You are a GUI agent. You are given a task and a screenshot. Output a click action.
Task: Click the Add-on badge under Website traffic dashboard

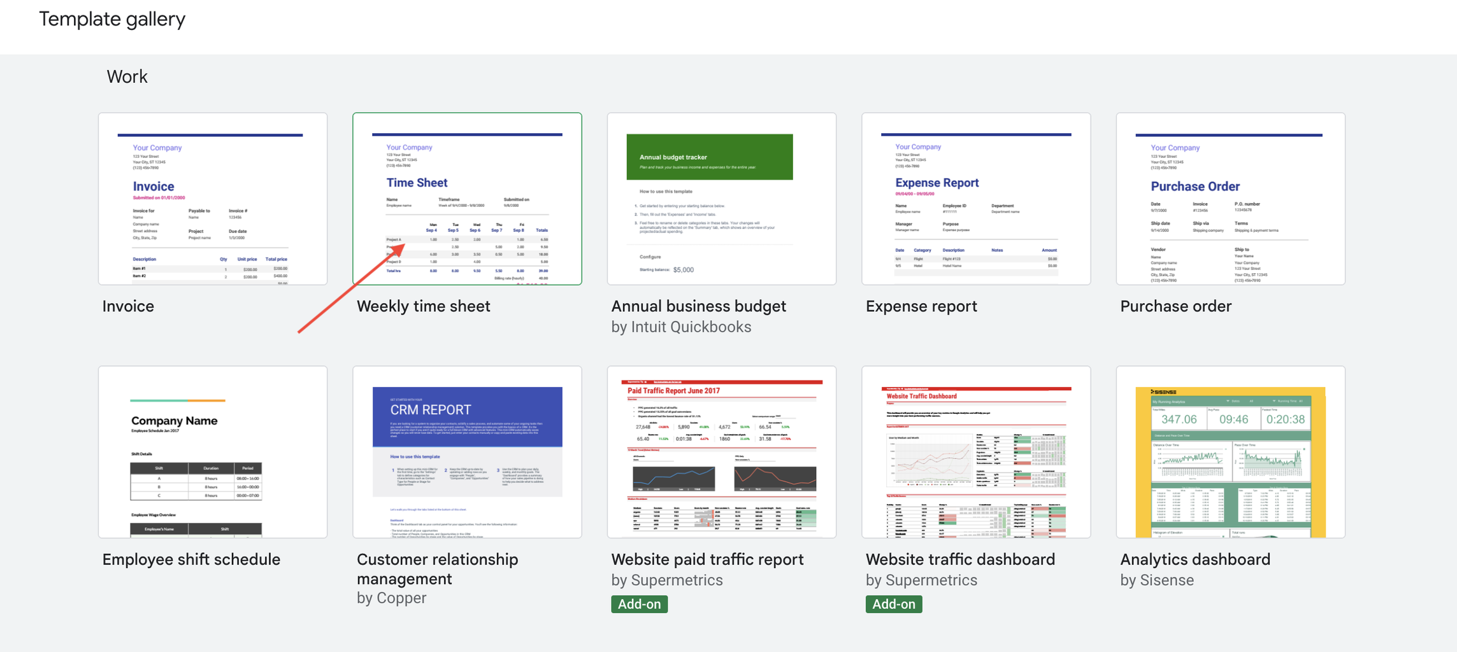(x=894, y=604)
